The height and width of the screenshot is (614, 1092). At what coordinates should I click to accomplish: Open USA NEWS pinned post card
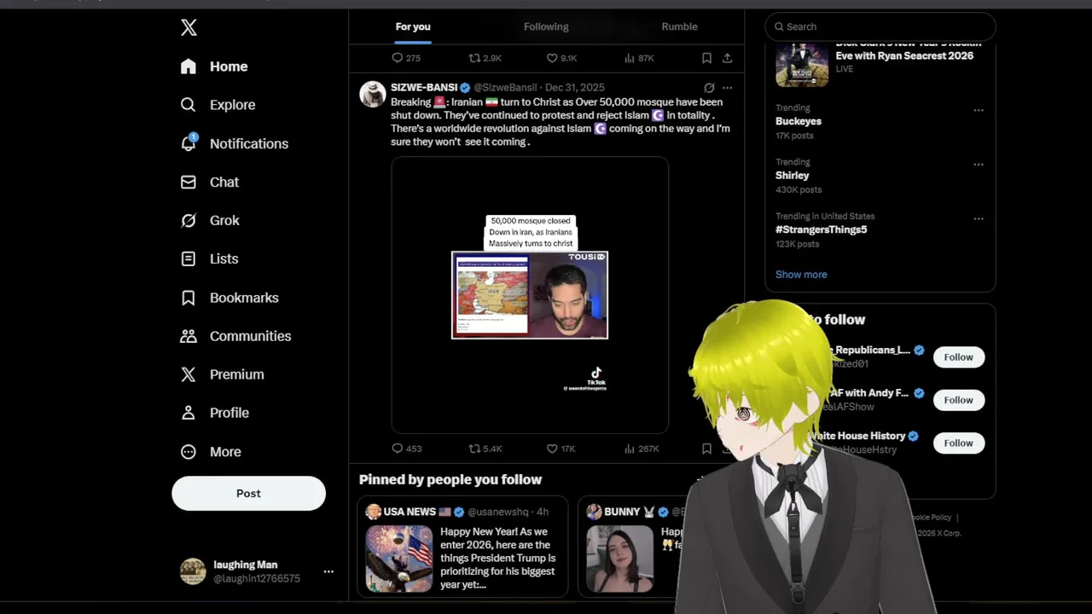462,547
